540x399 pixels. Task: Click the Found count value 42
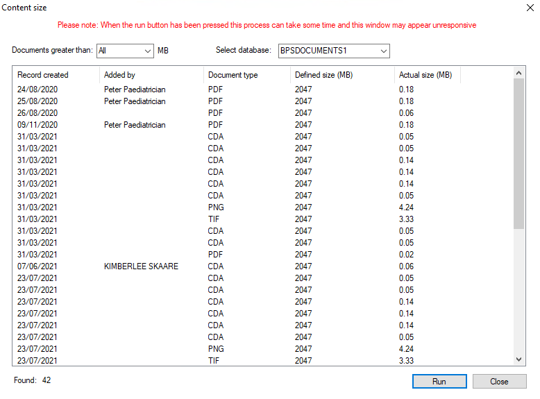point(47,380)
